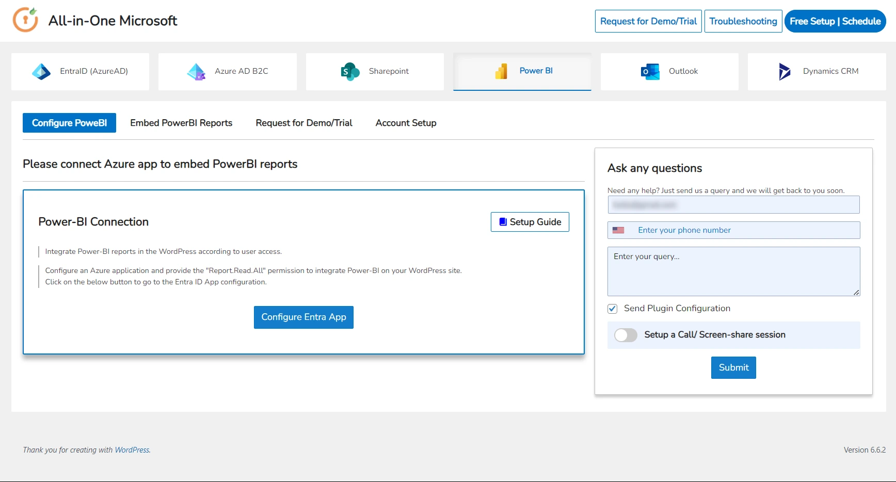Click the Power BI chart icon

501,71
